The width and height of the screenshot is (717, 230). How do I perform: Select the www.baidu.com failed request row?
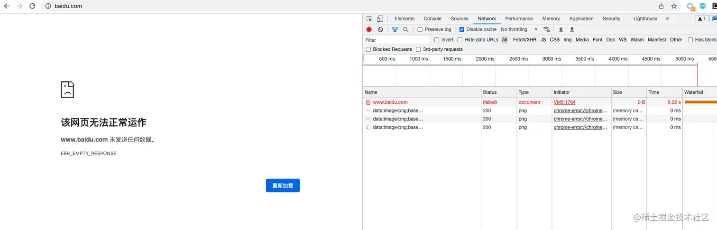coord(540,102)
